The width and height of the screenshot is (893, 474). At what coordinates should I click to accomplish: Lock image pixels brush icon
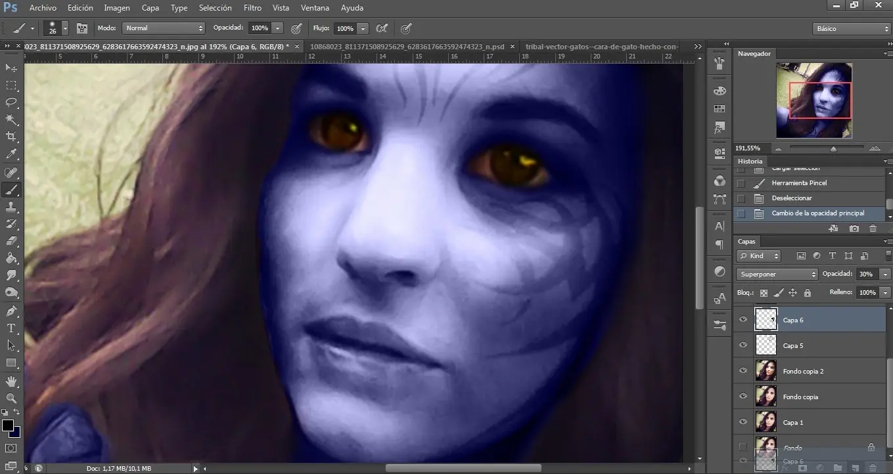tap(778, 293)
